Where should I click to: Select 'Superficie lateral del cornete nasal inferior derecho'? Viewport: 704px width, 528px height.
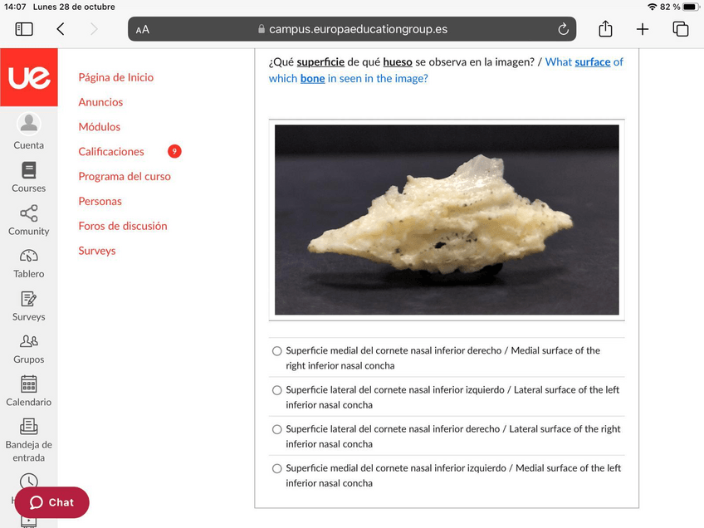[277, 430]
